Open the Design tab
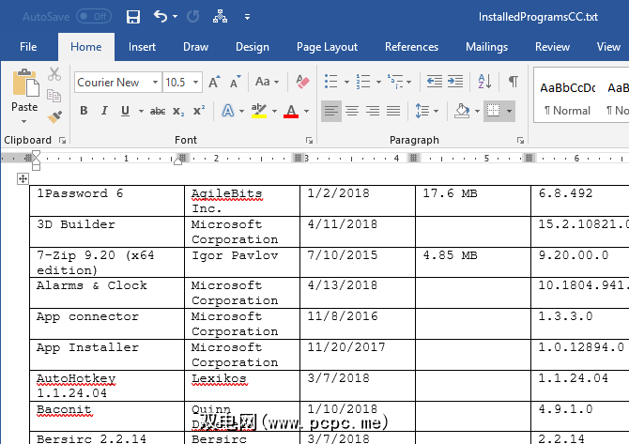This screenshot has height=444, width=629. coord(253,47)
